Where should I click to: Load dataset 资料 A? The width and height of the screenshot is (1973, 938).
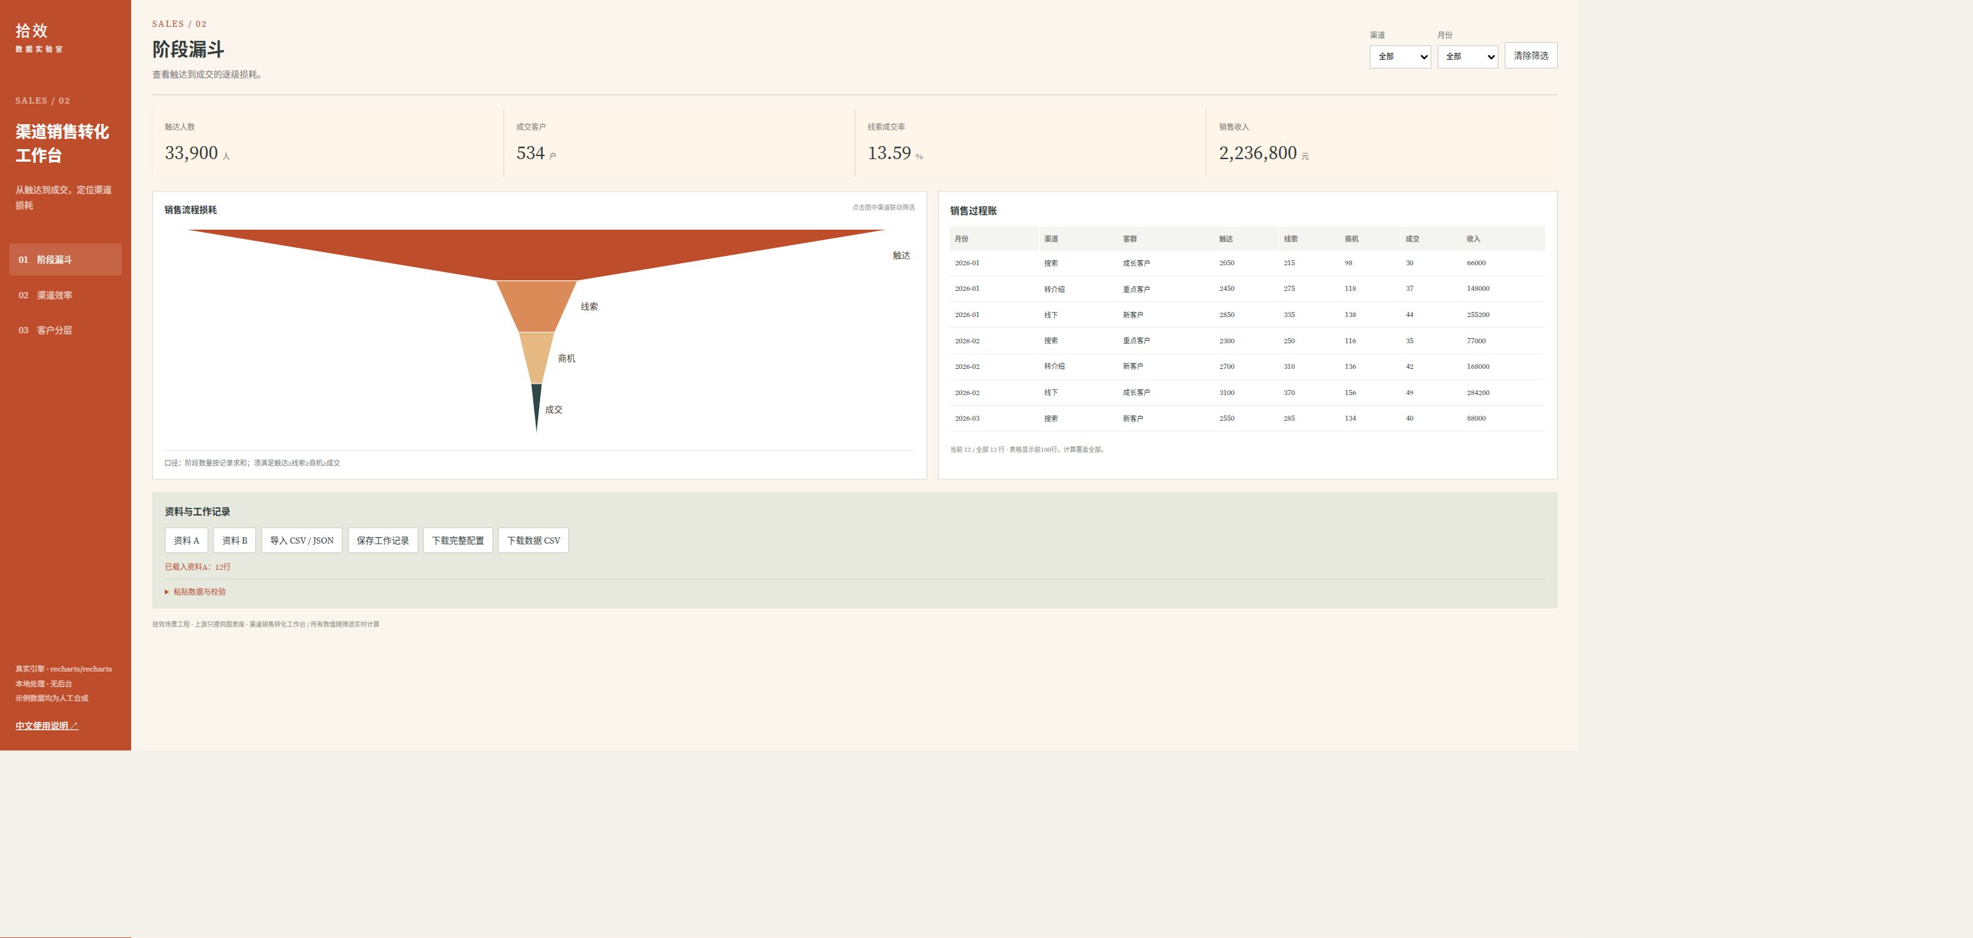point(186,540)
